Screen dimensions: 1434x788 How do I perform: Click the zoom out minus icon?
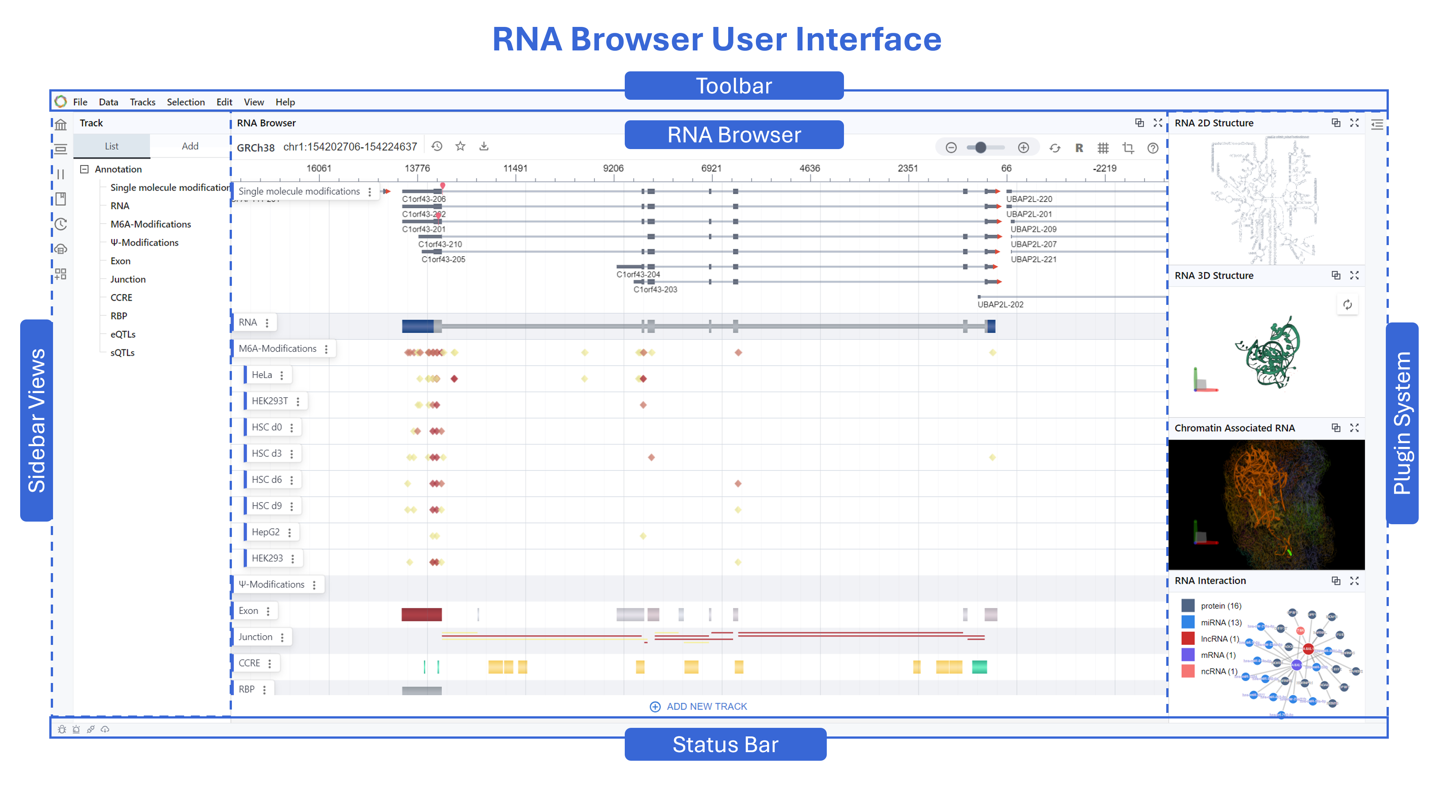[951, 148]
